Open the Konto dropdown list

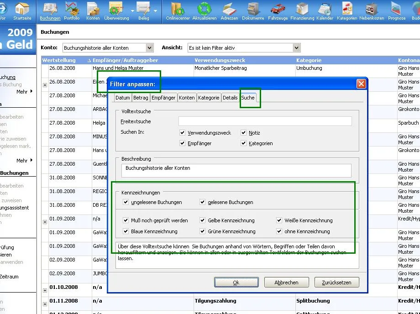[x=149, y=48]
